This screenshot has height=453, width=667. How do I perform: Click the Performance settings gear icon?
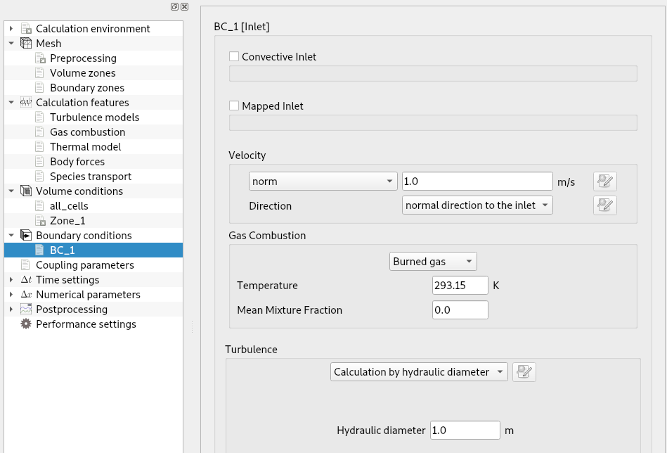(x=26, y=324)
